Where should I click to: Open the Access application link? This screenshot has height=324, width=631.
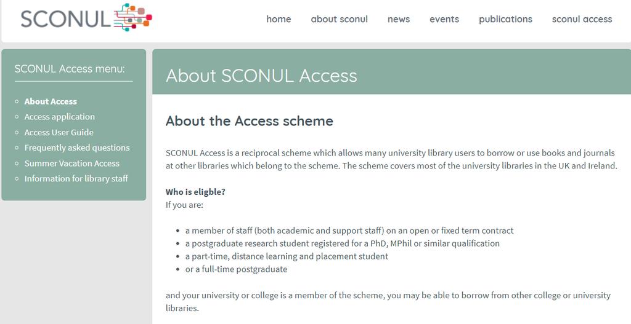60,117
